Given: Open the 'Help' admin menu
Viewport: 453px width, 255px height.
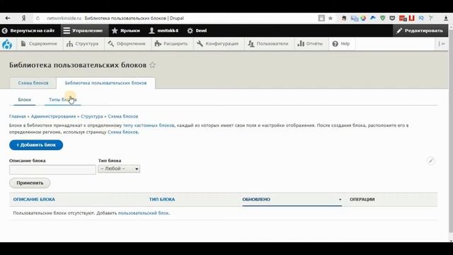Looking at the screenshot, I should tap(341, 44).
